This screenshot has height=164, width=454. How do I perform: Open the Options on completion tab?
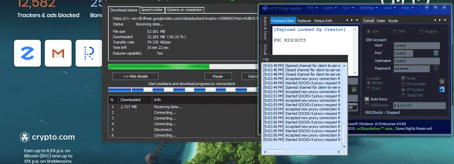(185, 10)
